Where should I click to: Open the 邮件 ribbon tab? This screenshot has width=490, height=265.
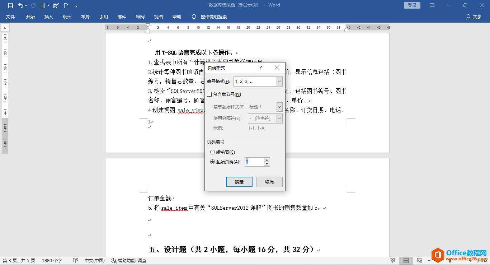tap(122, 17)
